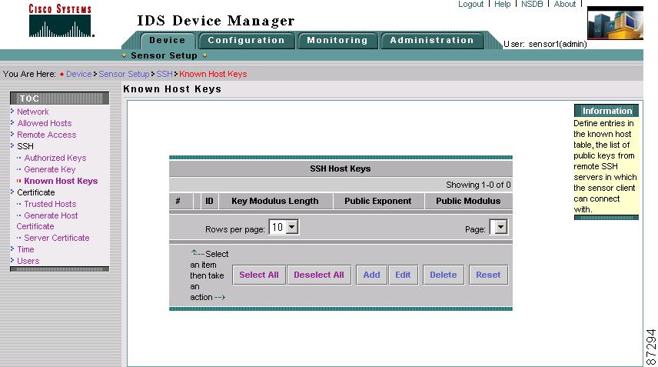Click the 'Showing 1-0 of 0' text
The image size is (658, 367).
click(478, 185)
